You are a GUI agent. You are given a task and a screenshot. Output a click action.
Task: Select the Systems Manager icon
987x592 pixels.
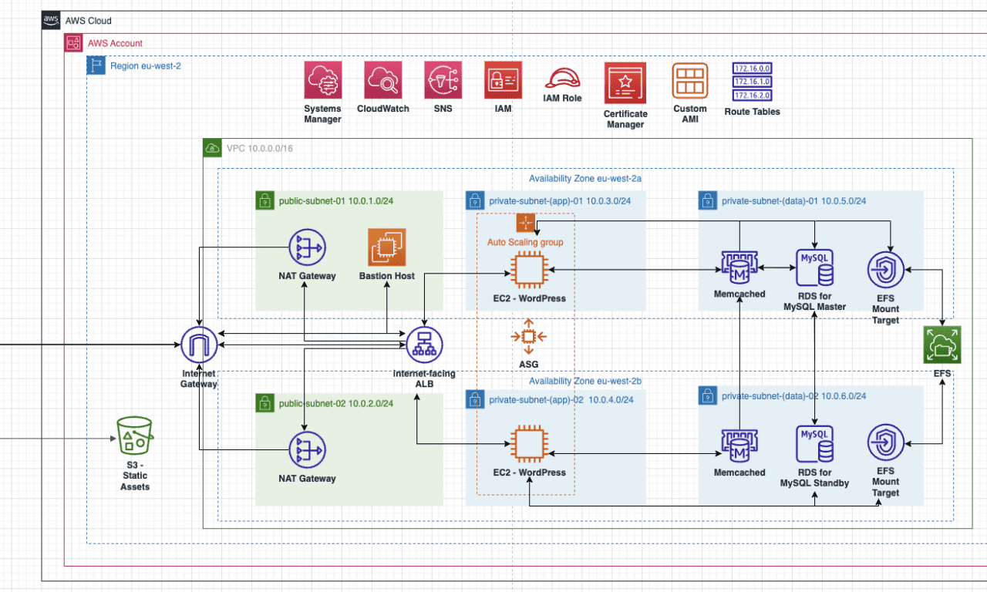click(x=323, y=81)
